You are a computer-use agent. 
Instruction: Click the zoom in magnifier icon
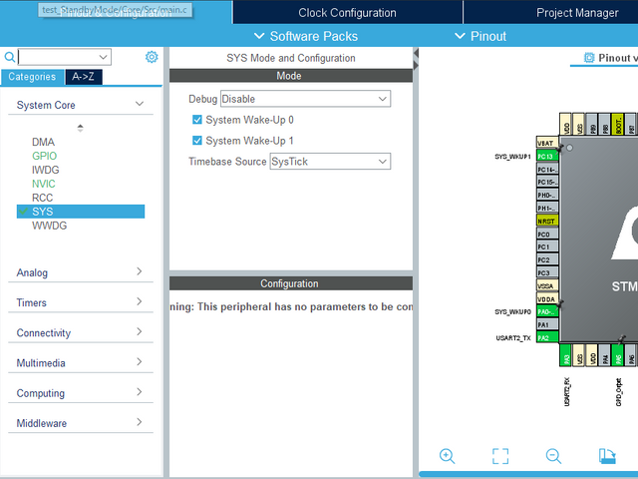coord(447,456)
